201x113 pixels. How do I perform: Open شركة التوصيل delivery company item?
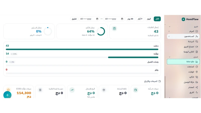pyautogui.click(x=183, y=82)
